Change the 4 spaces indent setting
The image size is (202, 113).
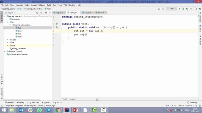pos(189,105)
